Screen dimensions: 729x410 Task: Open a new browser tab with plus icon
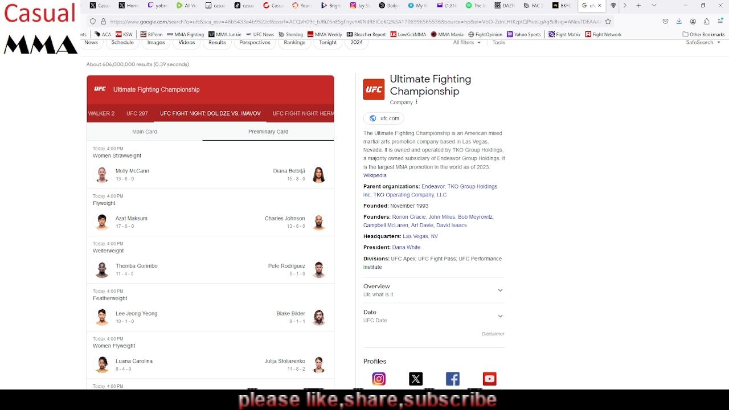[638, 6]
